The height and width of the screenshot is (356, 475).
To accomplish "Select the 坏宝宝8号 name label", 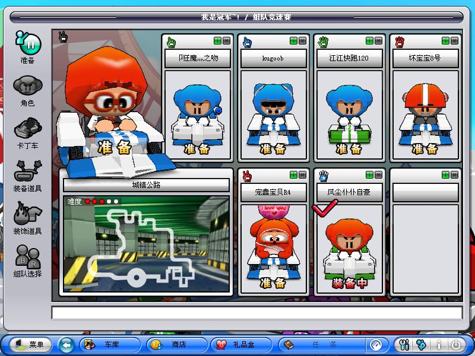I will (x=425, y=58).
